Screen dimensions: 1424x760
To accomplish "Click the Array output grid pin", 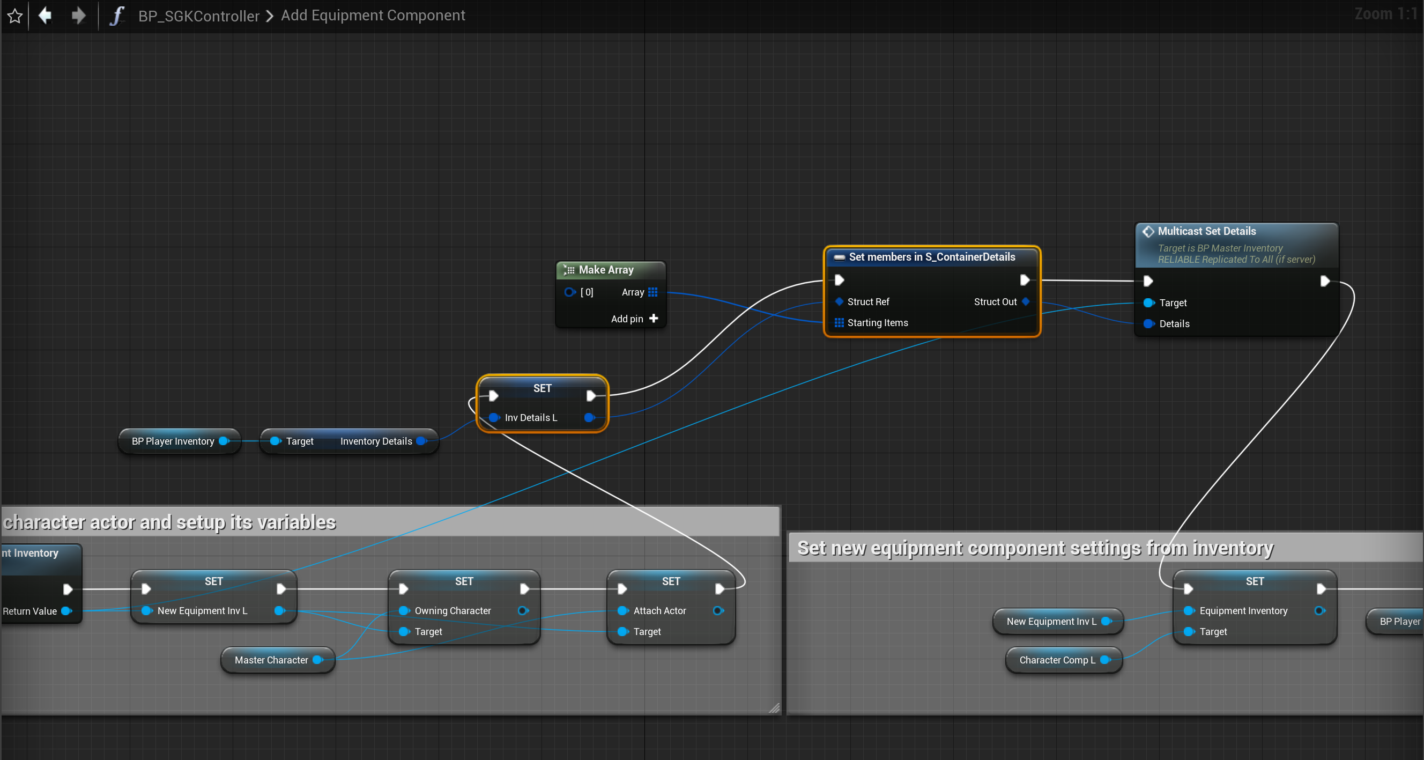I will 653,292.
